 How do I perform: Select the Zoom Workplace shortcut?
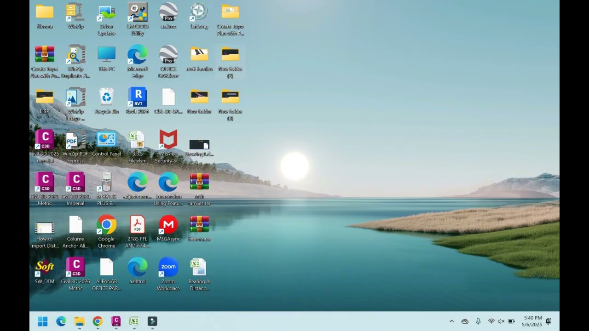tap(168, 274)
